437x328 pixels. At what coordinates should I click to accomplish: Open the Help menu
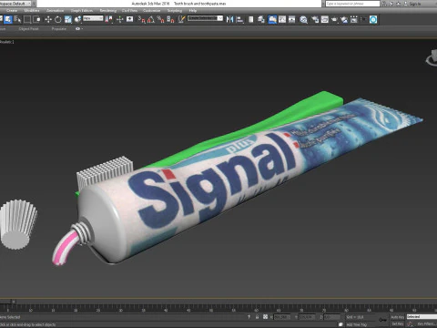pyautogui.click(x=193, y=11)
